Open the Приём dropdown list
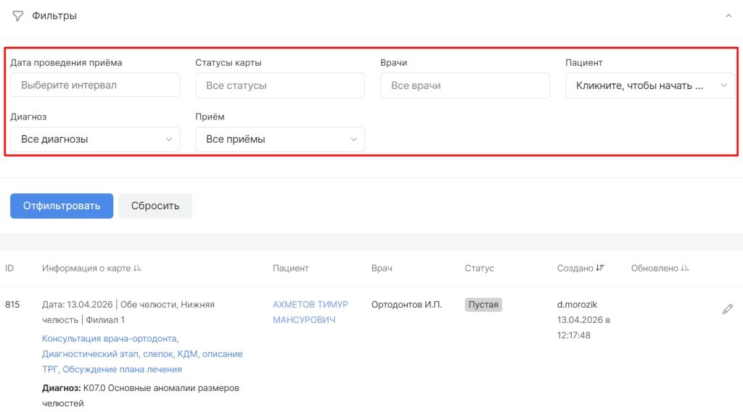Viewport: 743px width, 412px height. coord(280,139)
